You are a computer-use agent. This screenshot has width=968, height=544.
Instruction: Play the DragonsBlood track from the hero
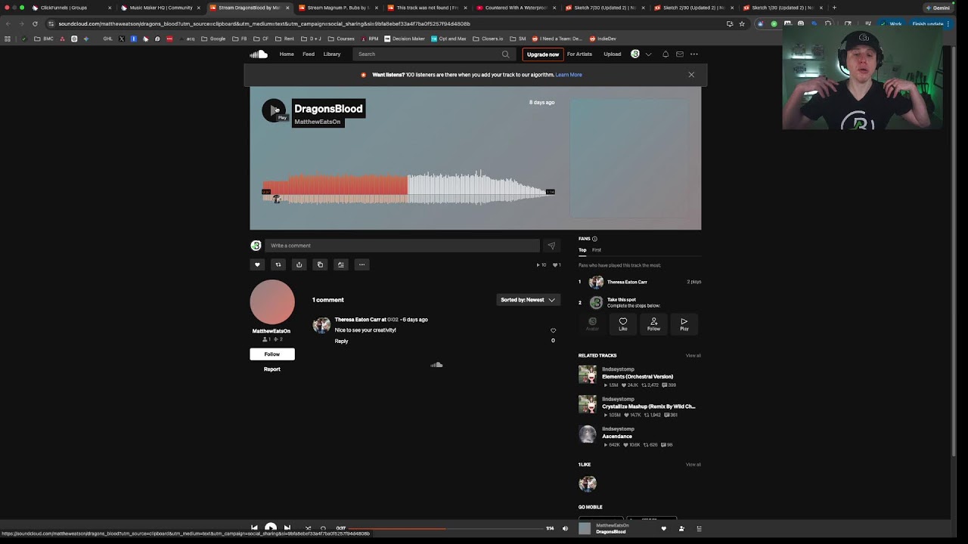[273, 110]
